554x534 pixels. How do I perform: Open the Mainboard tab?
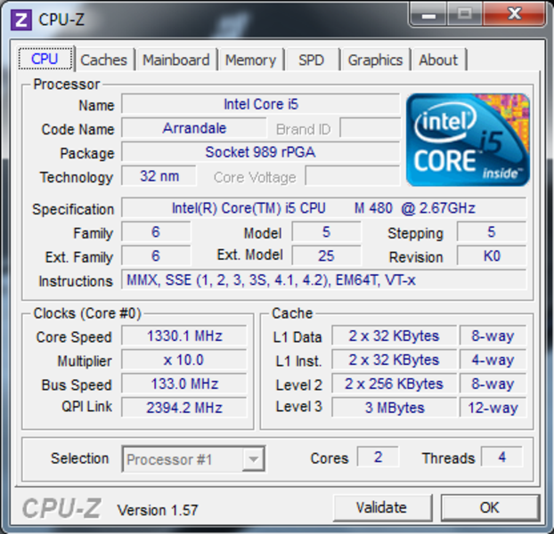176,60
